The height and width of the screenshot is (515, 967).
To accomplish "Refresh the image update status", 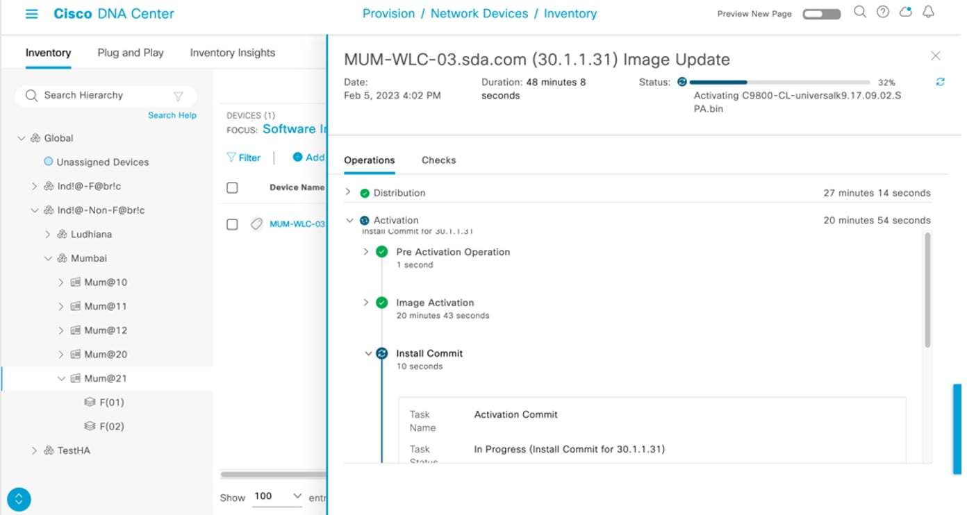I will click(x=940, y=82).
